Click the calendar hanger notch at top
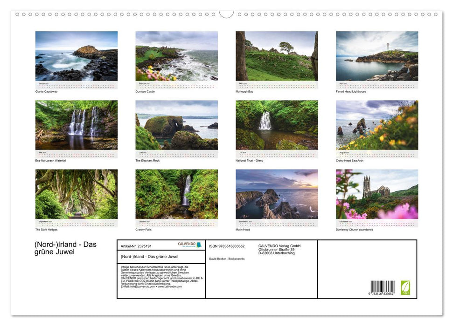This screenshot has width=453, height=326. coord(226,14)
